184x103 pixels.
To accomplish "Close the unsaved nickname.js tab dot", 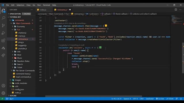I will point(70,10).
